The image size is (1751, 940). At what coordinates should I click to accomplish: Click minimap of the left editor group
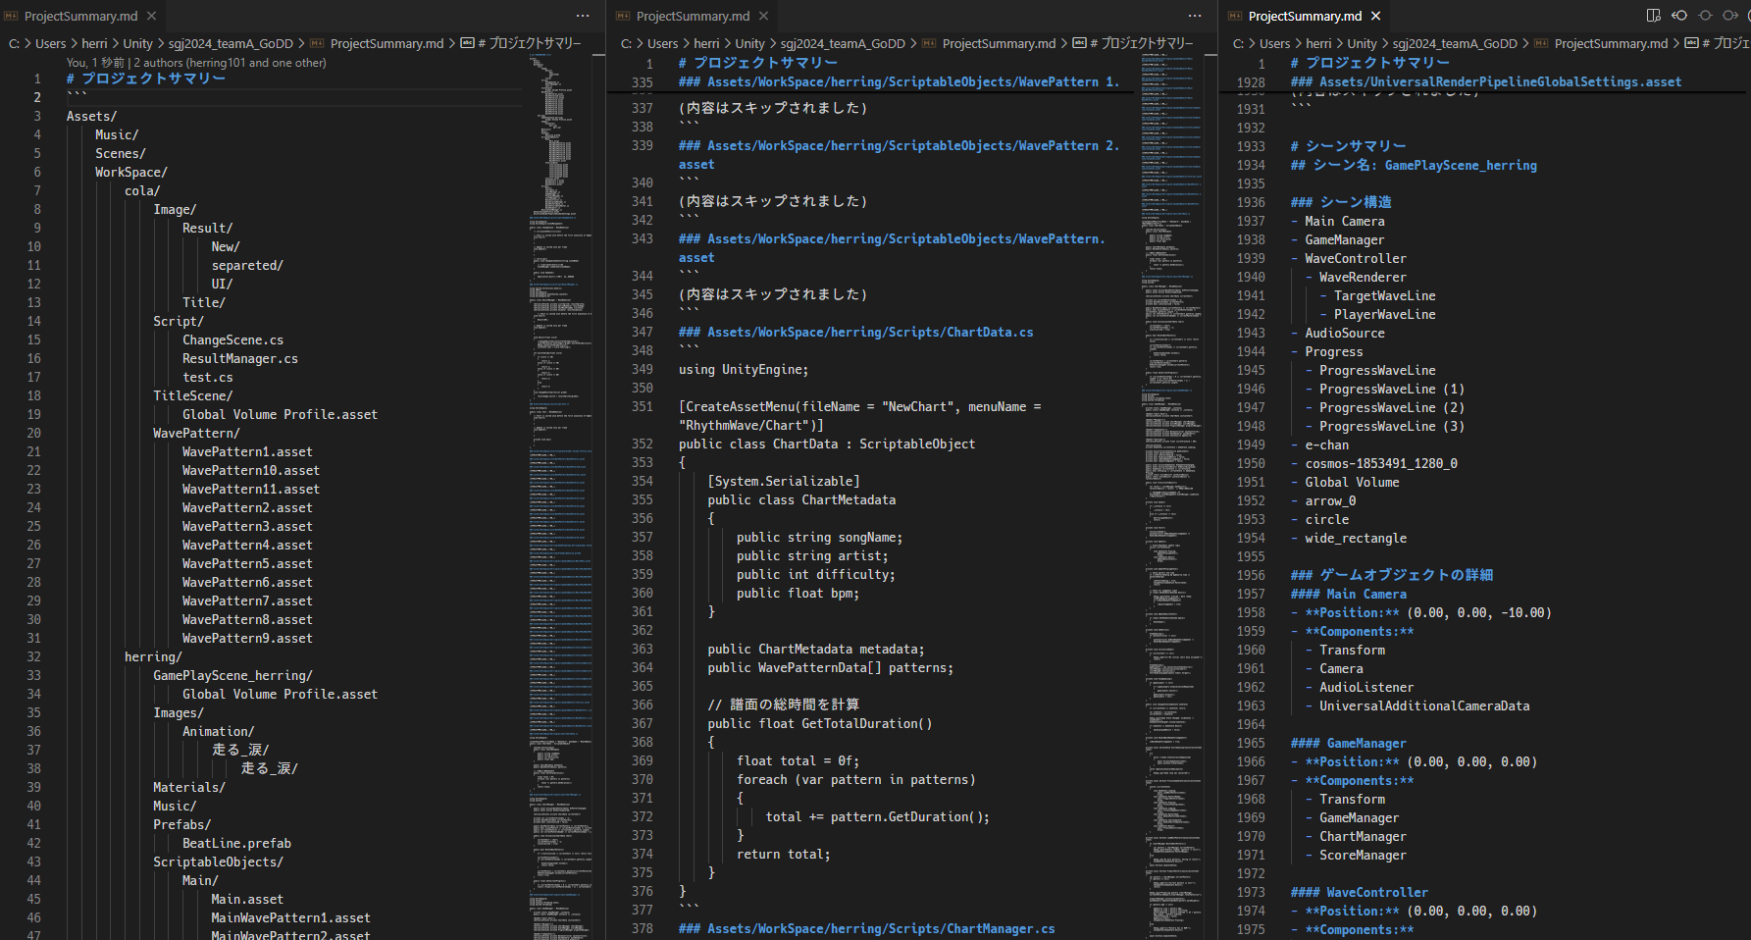point(562,496)
